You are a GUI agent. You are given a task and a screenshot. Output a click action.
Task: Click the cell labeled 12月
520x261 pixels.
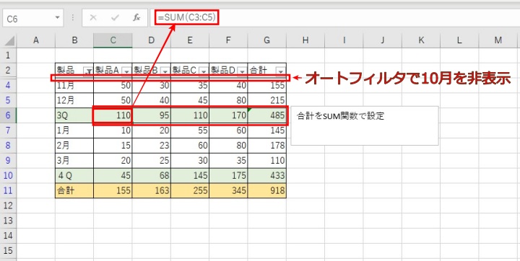tap(74, 100)
